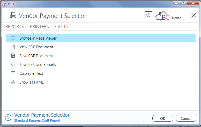
Task: Click the Standard BusinessCraft Report link
Action: 37,121
